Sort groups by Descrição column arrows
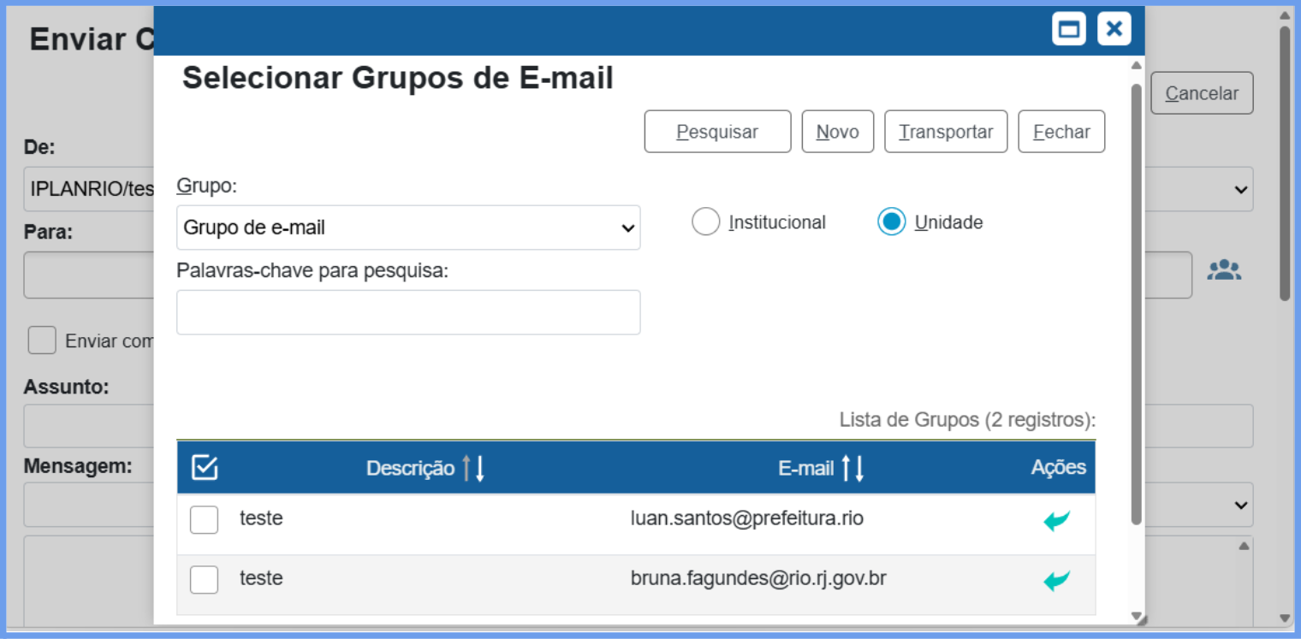 click(473, 468)
